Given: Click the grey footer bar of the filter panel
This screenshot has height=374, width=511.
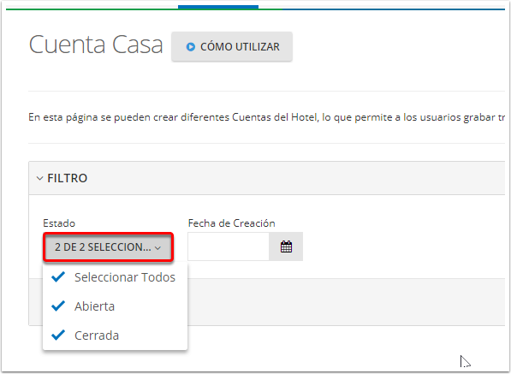Looking at the screenshot, I should pyautogui.click(x=346, y=301).
